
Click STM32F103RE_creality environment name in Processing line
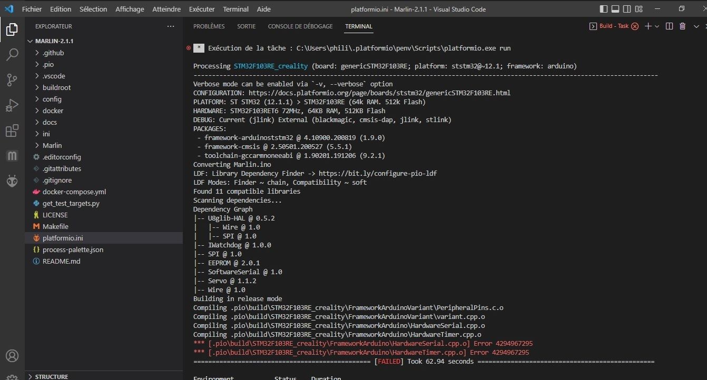pyautogui.click(x=271, y=66)
